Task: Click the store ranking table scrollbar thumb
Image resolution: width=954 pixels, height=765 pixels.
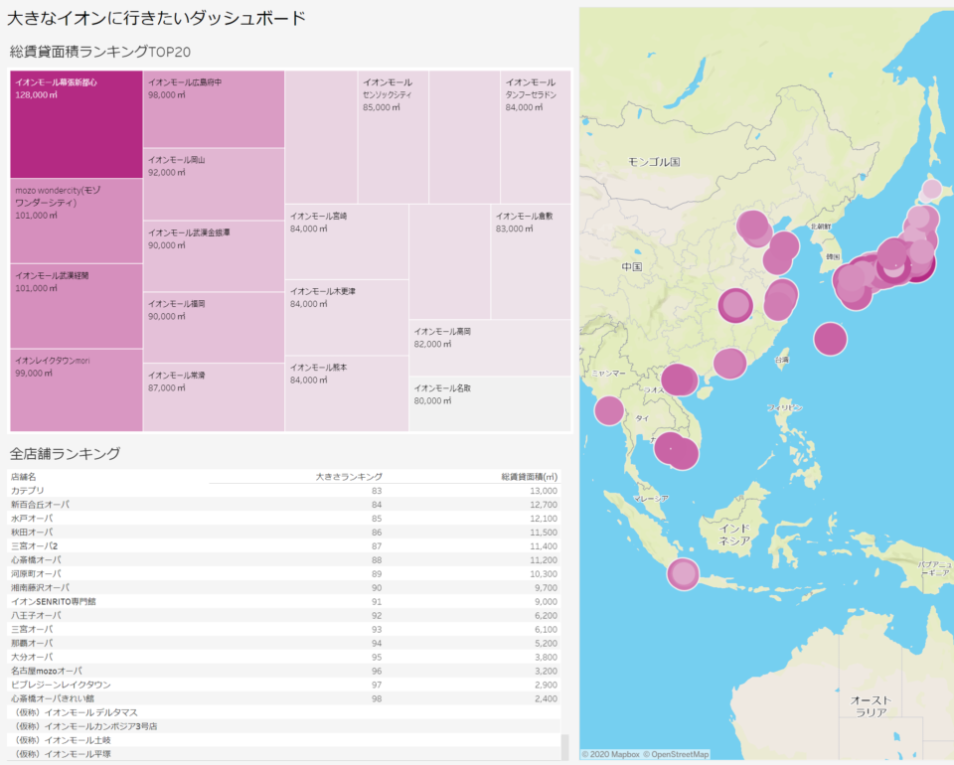Action: click(565, 746)
